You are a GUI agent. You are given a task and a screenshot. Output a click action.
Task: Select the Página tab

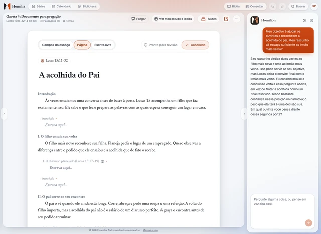coord(82,45)
